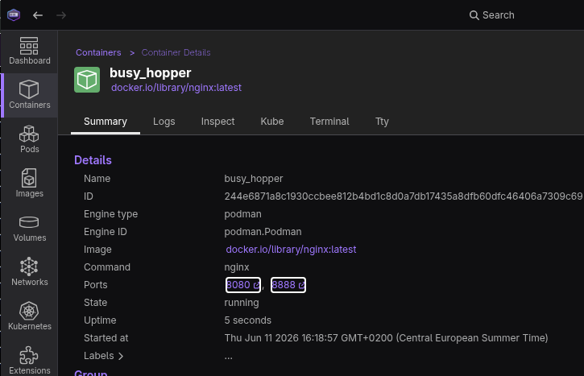
Task: Open the Networks sidebar icon
Action: [30, 272]
